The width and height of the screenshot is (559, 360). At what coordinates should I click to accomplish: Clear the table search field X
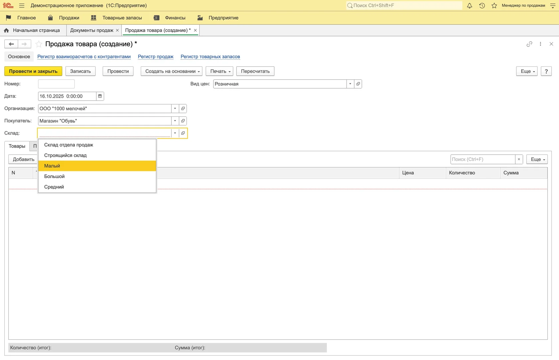pos(519,159)
